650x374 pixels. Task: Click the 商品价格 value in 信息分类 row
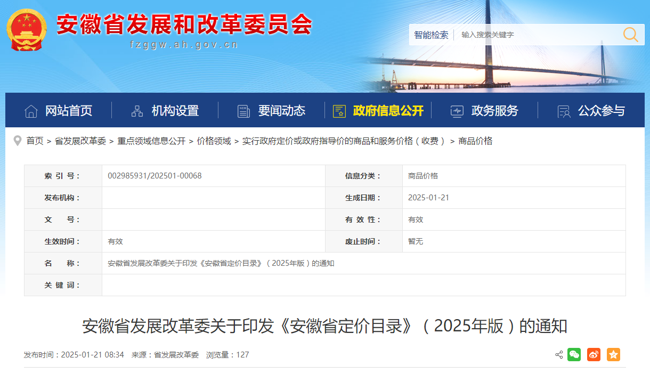point(423,176)
